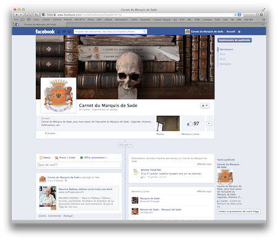Click the header gear settings icon

pyautogui.click(x=239, y=31)
